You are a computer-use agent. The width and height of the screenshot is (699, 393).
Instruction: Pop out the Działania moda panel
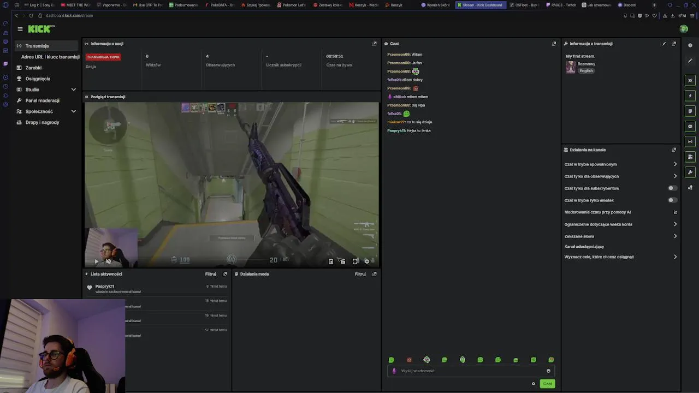point(375,274)
